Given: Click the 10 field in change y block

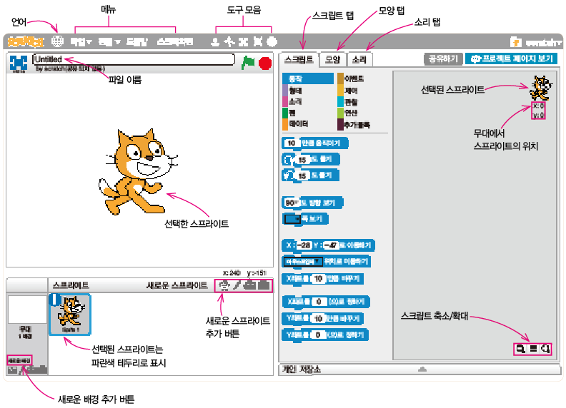Looking at the screenshot, I should [318, 318].
